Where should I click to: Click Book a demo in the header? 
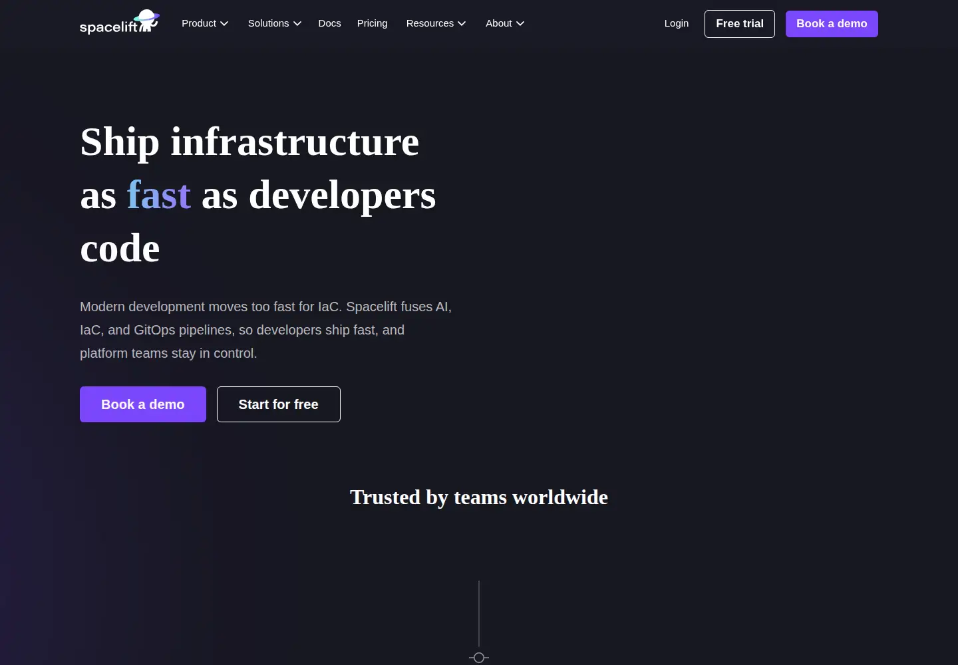(x=832, y=24)
